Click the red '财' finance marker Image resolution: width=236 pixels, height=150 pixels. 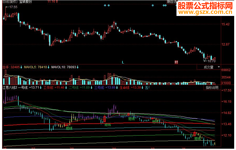point(176,62)
